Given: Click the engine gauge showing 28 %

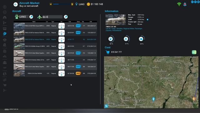Looking at the screenshot, I should (x=141, y=39).
